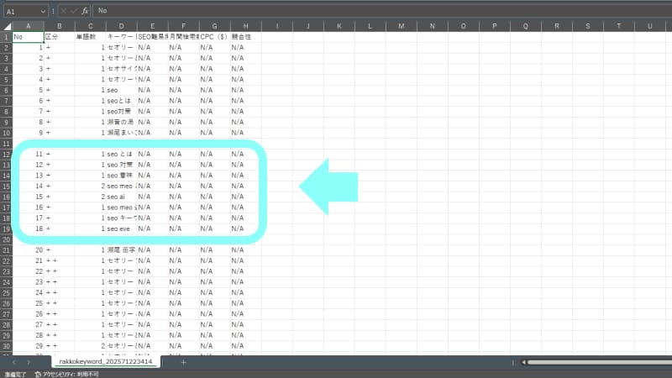Click horizontal scrollbar left arrow
The width and height of the screenshot is (672, 378).
coord(523,362)
